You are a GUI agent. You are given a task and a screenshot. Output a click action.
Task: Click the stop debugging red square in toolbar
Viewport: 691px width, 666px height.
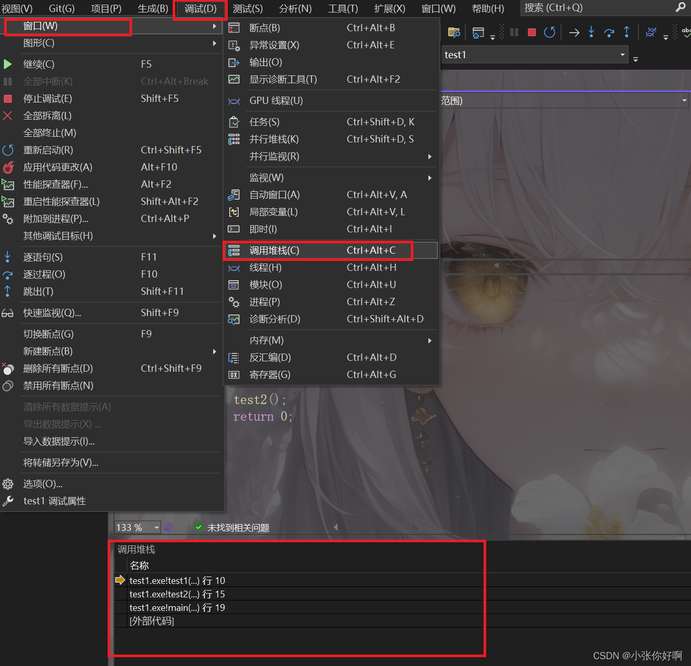point(531,32)
